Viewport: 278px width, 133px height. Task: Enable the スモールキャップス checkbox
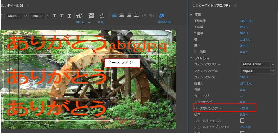coord(242,121)
